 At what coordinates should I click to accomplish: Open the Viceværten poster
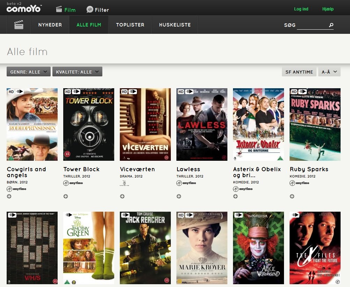pos(145,124)
